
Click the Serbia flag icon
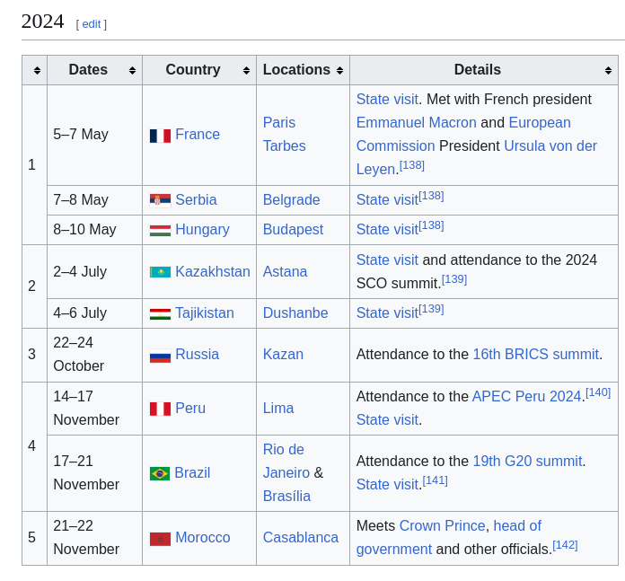point(160,200)
